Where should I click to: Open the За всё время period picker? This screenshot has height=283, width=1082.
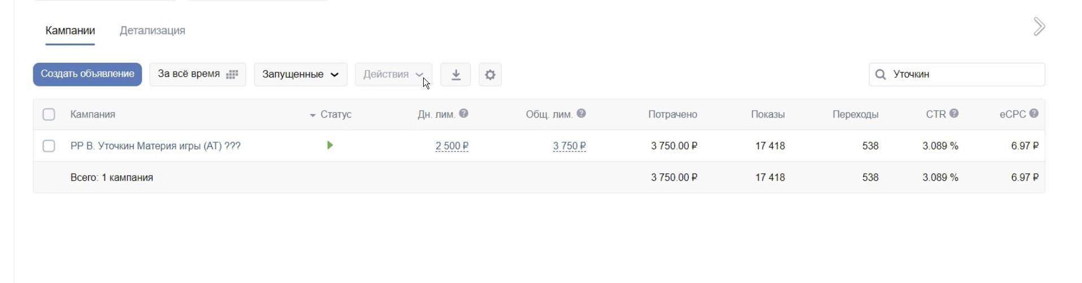(x=197, y=75)
